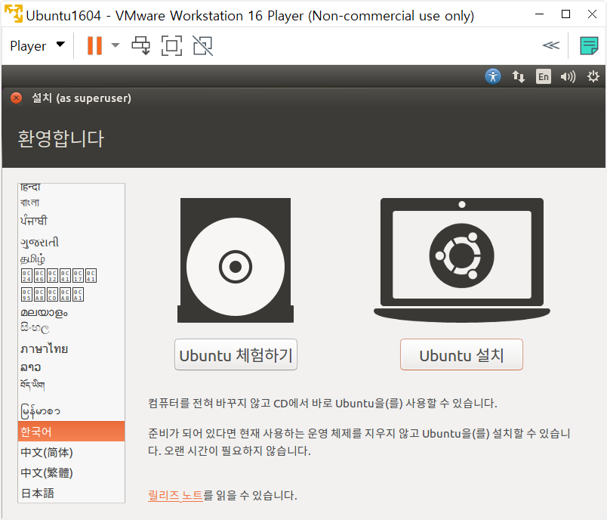The width and height of the screenshot is (607, 520).
Task: Collapse toolbar using double chevron icon
Action: [551, 45]
